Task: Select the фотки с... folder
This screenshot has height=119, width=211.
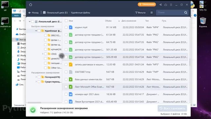Action: [x=54, y=40]
